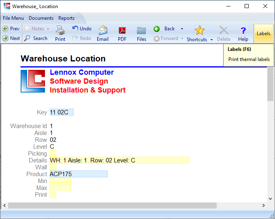Click the Prev green arrow icon
Viewport: 275px width, 219px height.
pos(5,29)
